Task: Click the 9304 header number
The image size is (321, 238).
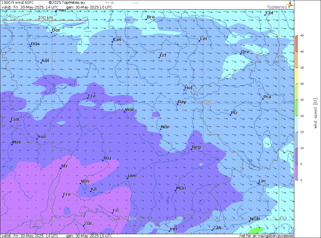Action: tap(135, 3)
